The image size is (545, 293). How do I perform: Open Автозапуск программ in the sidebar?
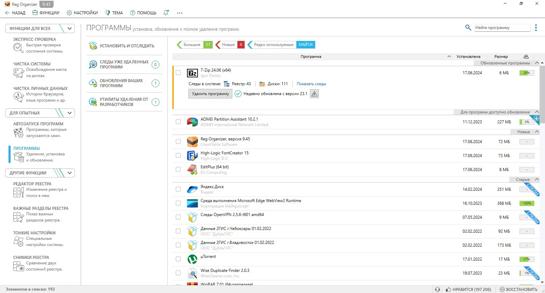click(40, 130)
